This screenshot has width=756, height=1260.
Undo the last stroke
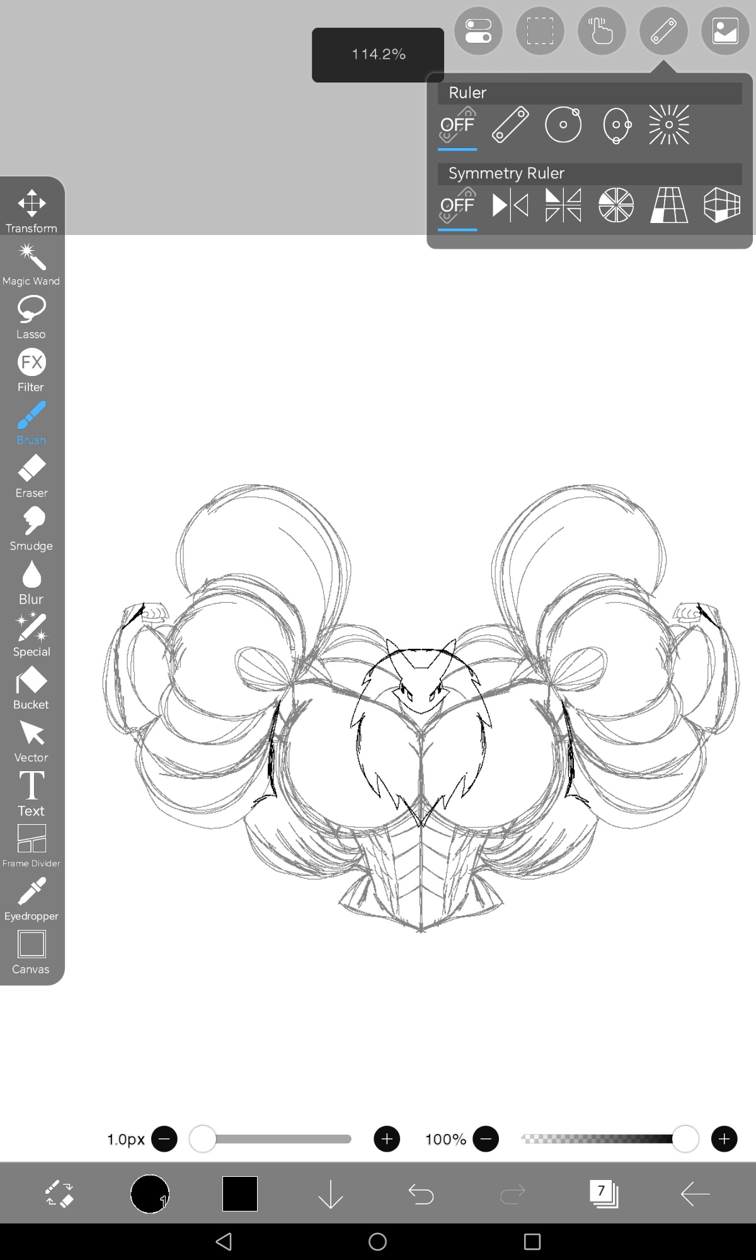point(421,1194)
